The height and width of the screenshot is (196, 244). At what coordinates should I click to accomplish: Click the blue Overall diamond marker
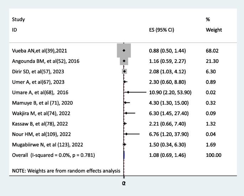(124, 154)
